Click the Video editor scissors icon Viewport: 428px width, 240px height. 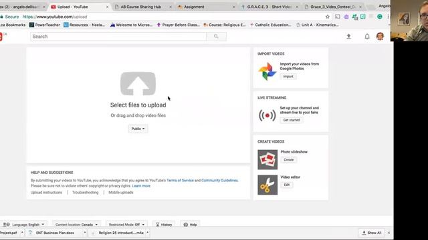pyautogui.click(x=267, y=185)
